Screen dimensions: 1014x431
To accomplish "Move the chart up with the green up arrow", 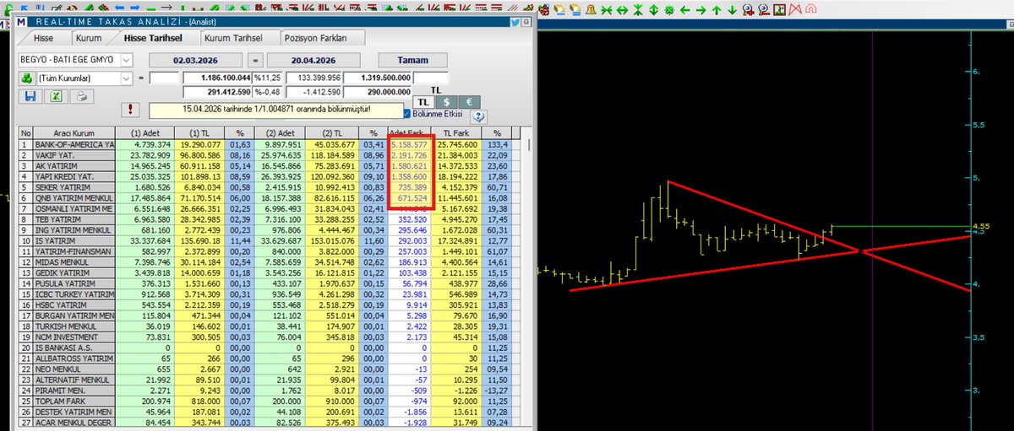I will coord(716,10).
